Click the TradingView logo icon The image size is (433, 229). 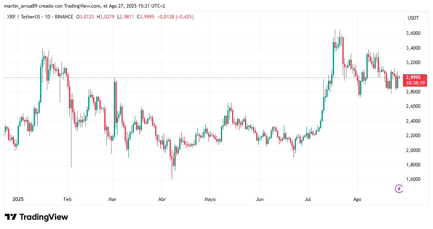[x=11, y=217]
